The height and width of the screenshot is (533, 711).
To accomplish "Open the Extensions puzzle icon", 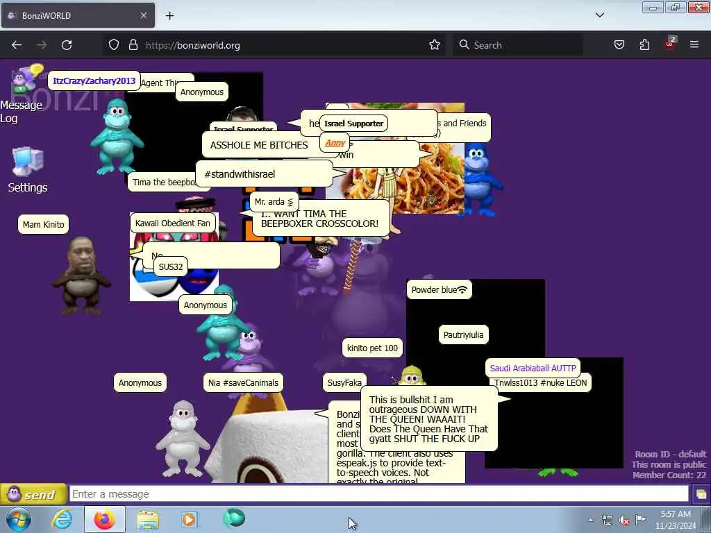I will point(644,45).
